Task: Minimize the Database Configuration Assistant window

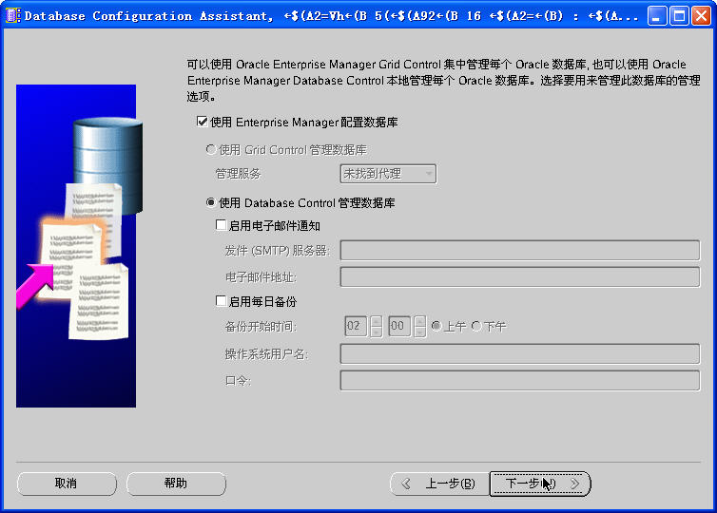Action: 657,16
